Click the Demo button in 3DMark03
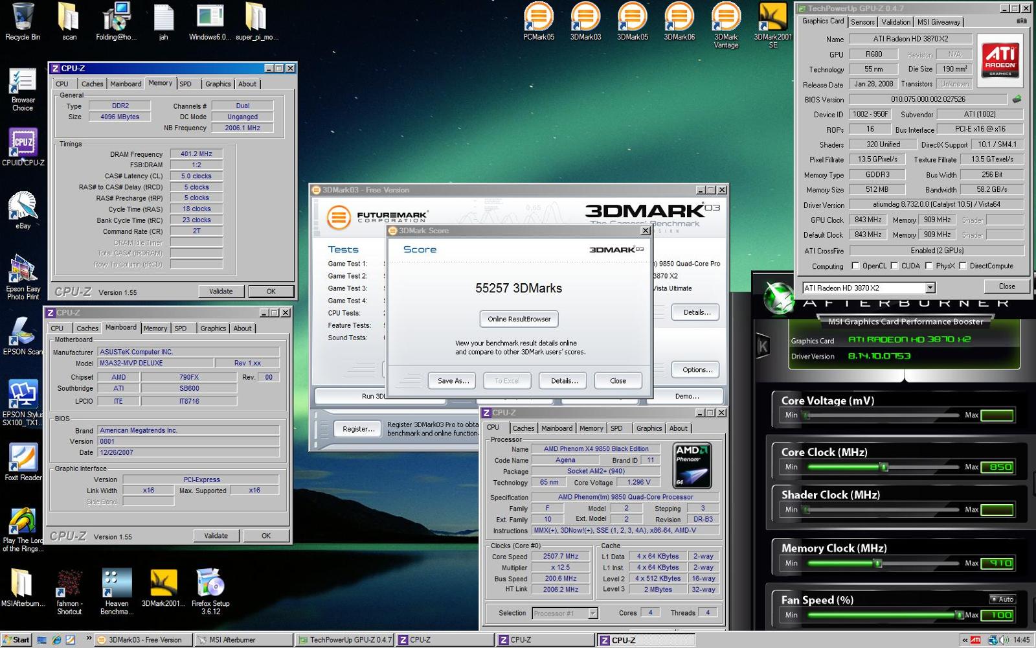 click(687, 396)
